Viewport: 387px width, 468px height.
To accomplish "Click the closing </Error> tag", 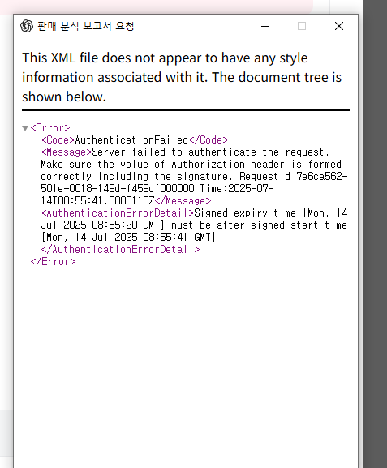I will pyautogui.click(x=54, y=262).
